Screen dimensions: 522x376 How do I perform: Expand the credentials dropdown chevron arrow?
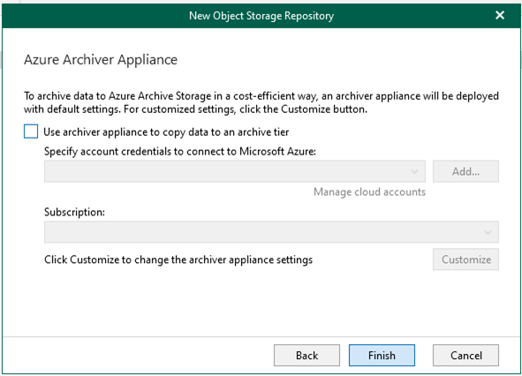pyautogui.click(x=414, y=171)
